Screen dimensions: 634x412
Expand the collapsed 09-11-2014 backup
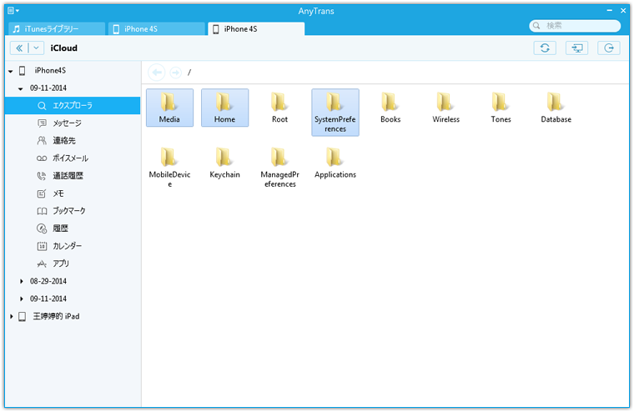click(x=22, y=299)
